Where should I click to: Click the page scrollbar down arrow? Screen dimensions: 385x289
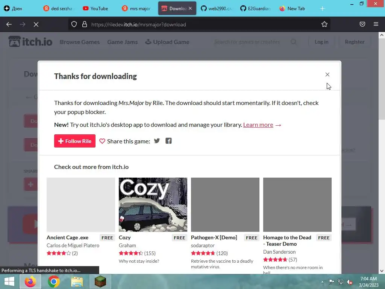point(382,271)
